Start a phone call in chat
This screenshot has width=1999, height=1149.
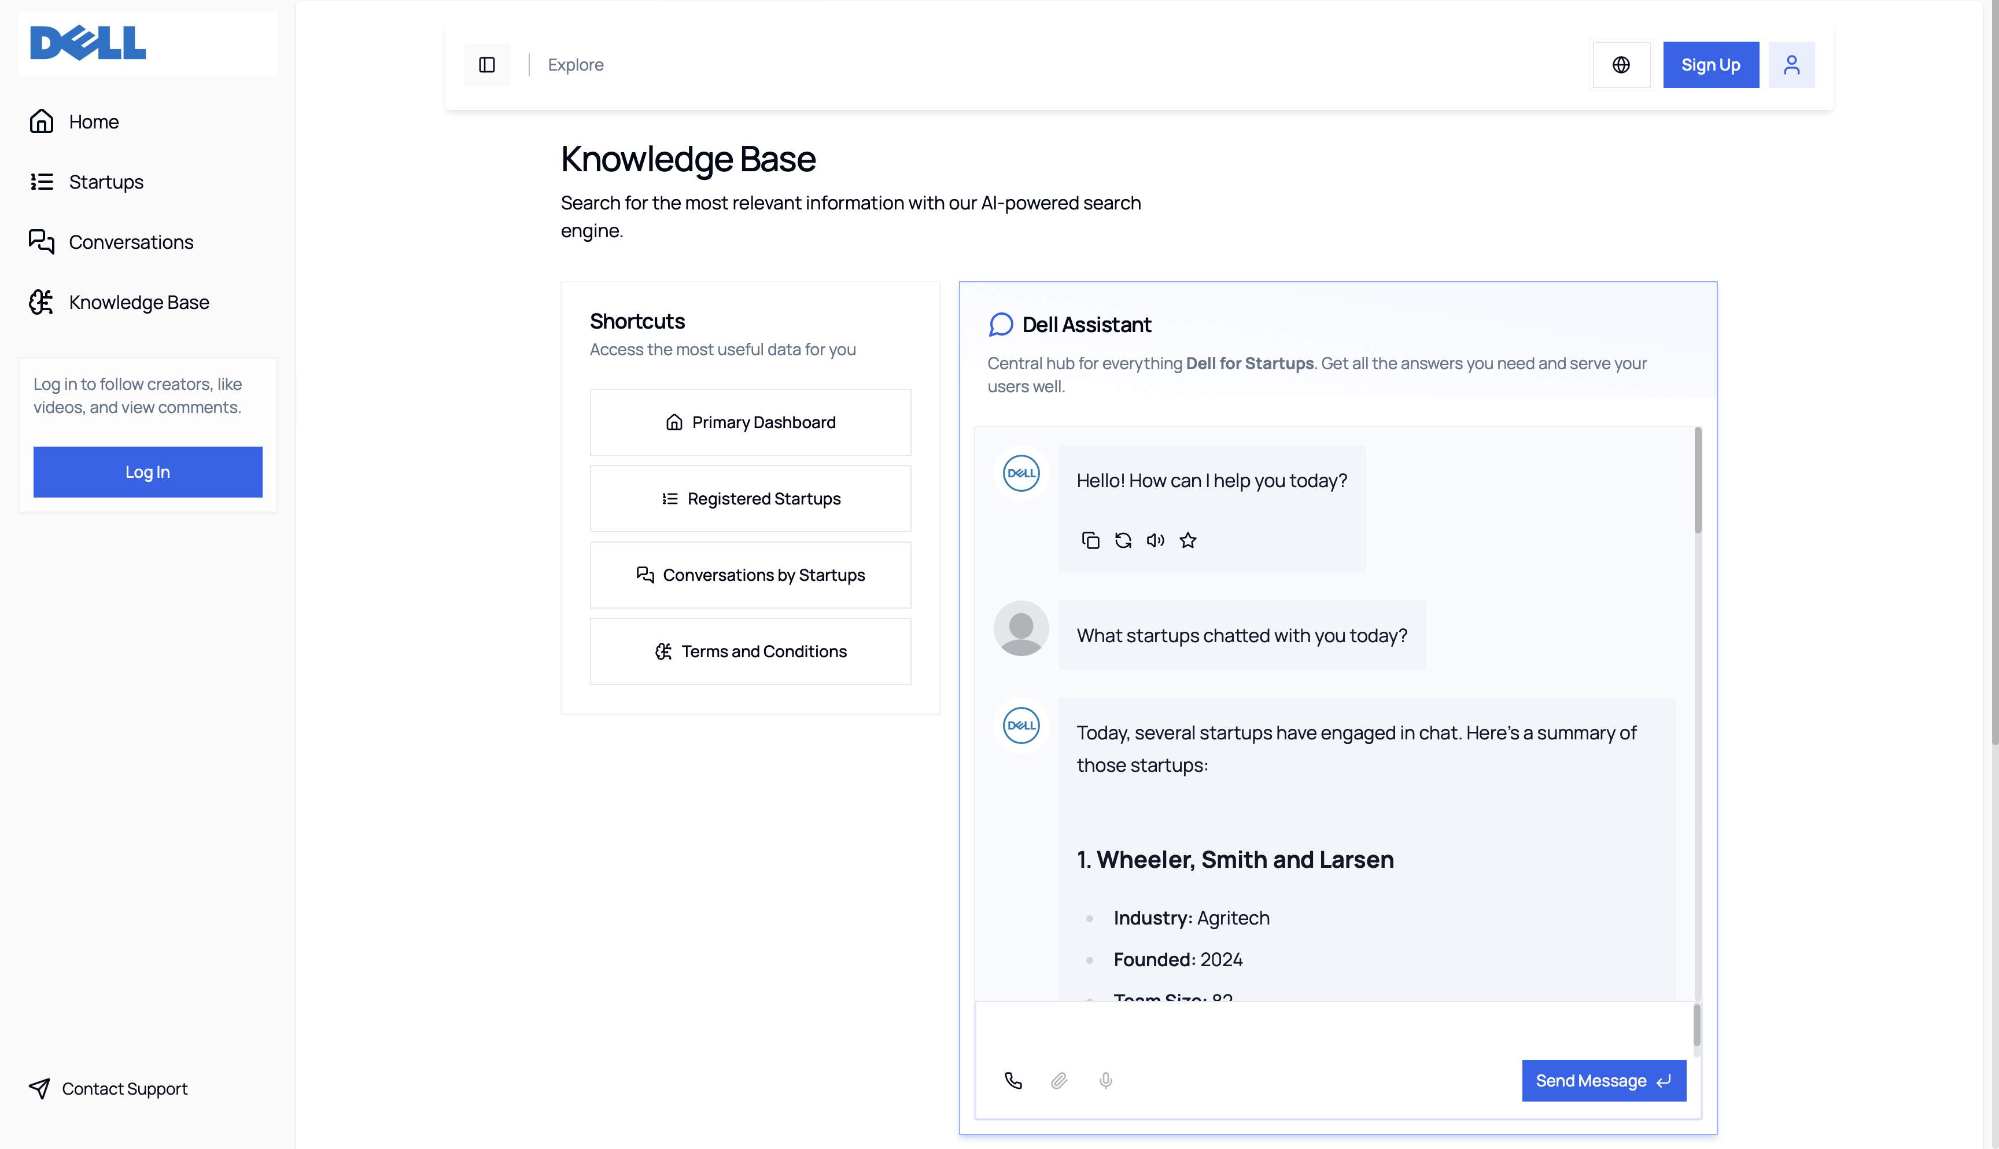click(1014, 1080)
